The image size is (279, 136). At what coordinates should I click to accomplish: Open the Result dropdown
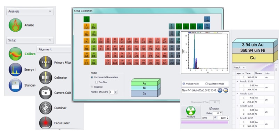[239, 67]
